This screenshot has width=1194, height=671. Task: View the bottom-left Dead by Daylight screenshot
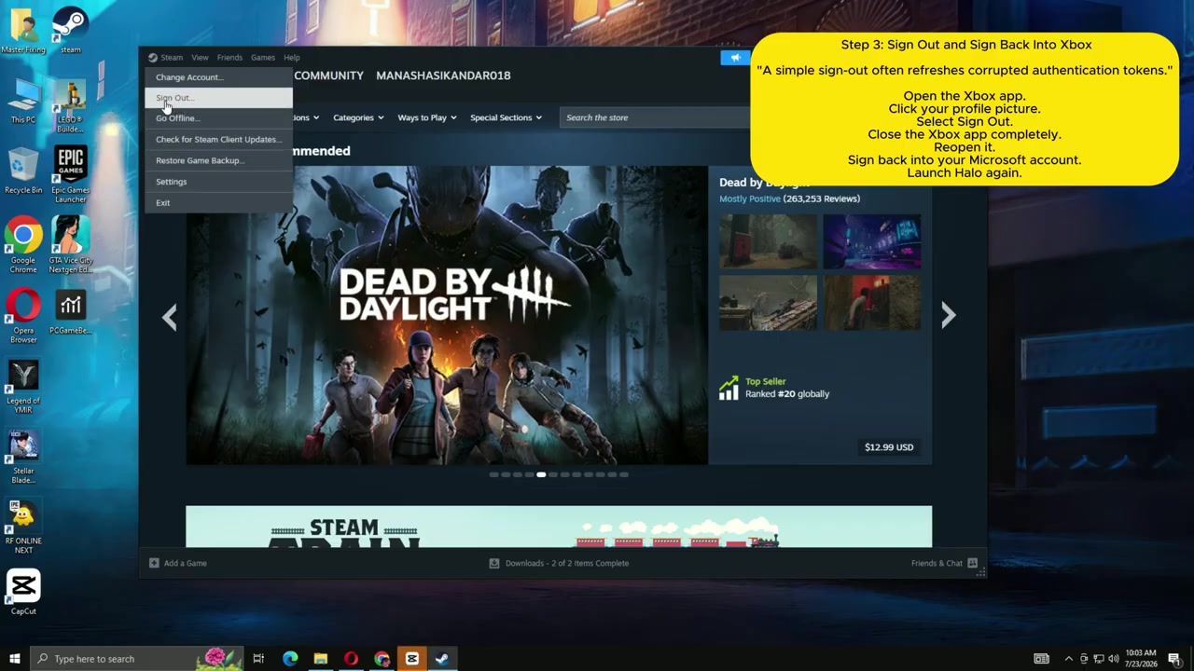coord(768,303)
